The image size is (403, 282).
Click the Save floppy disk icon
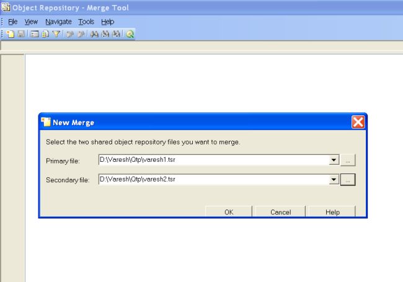pyautogui.click(x=21, y=34)
